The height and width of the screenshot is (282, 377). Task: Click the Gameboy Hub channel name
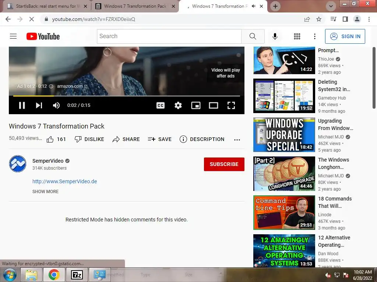click(x=332, y=98)
